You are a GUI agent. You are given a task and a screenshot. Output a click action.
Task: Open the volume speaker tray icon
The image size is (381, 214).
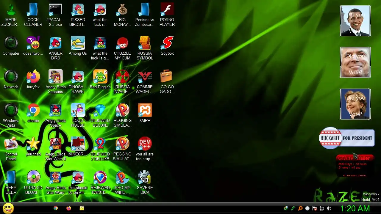pyautogui.click(x=329, y=208)
